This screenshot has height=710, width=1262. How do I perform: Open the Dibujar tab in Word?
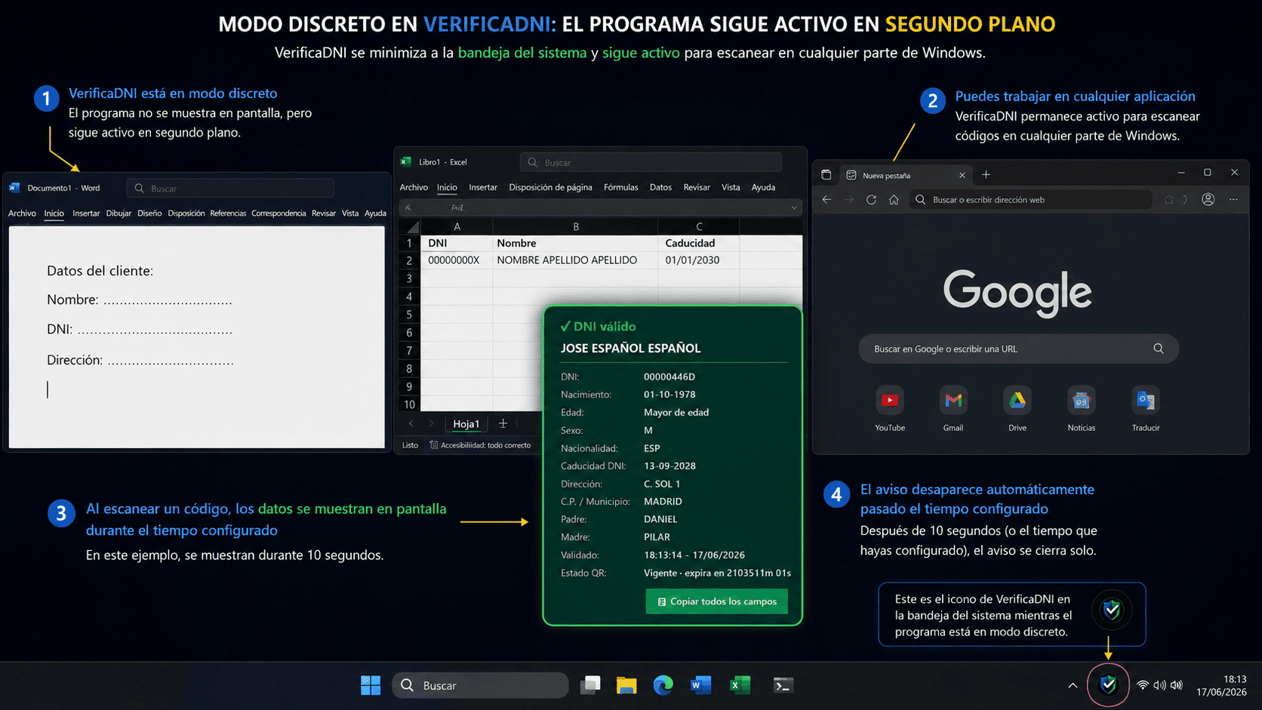click(x=119, y=214)
